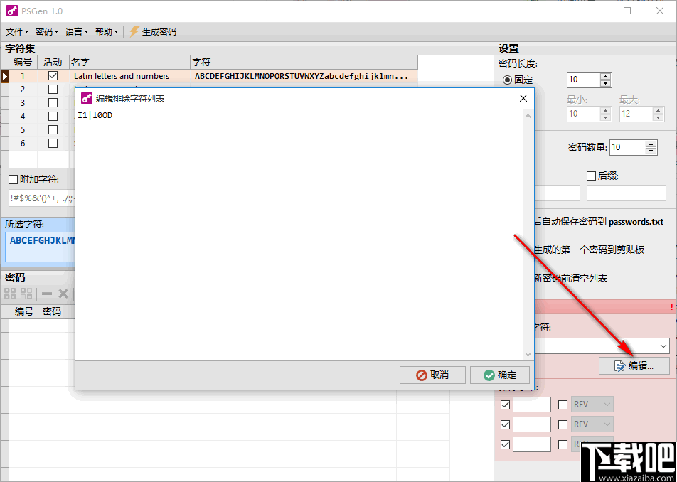The width and height of the screenshot is (677, 482).
Task: Click the 密码数量 value field
Action: (x=627, y=147)
